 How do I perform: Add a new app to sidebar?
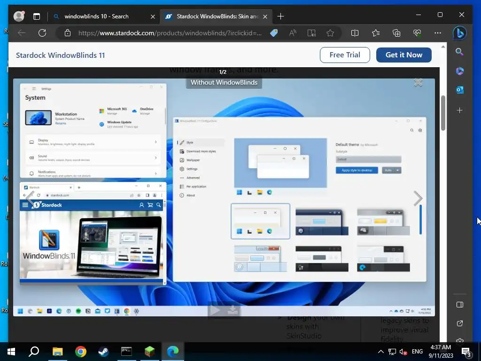pyautogui.click(x=459, y=110)
